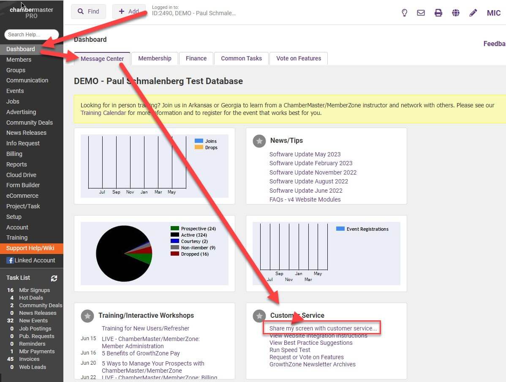Click the blue Joins legend swatch
506x382 pixels.
tap(199, 141)
